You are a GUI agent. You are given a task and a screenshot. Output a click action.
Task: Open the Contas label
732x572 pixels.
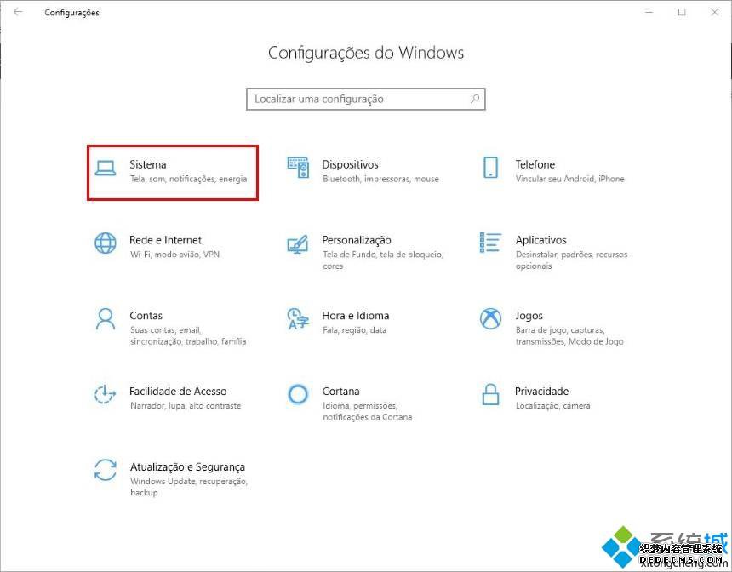[146, 316]
